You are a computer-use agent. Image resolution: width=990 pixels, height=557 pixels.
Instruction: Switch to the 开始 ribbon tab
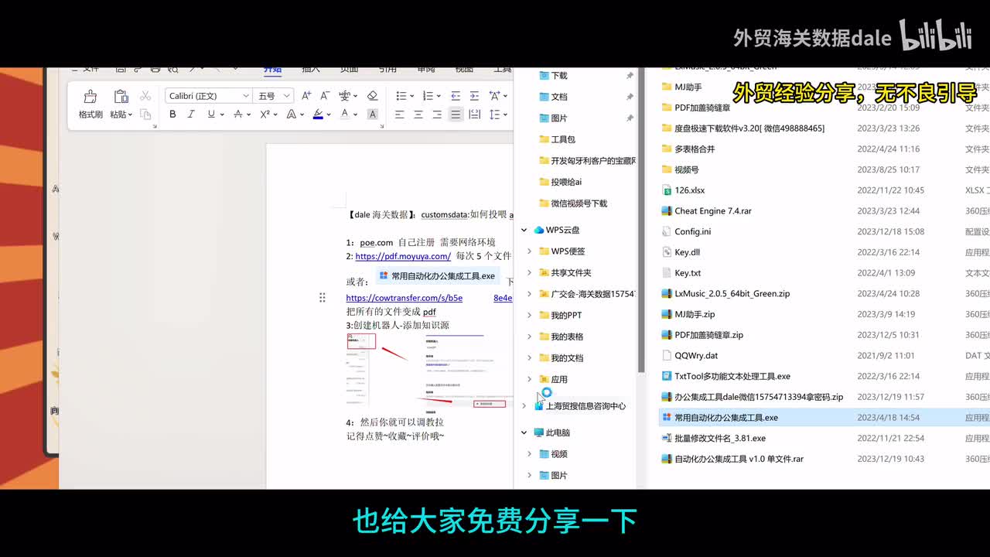point(272,70)
